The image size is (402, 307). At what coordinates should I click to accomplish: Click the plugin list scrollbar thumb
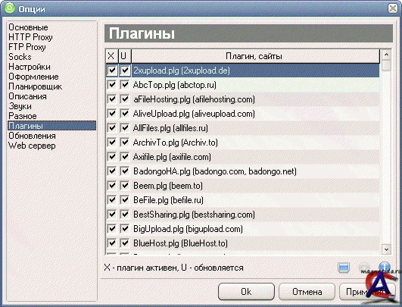point(386,64)
